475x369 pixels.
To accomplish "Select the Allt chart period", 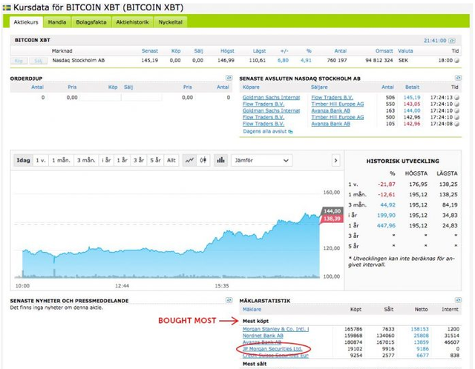I will click(x=171, y=160).
